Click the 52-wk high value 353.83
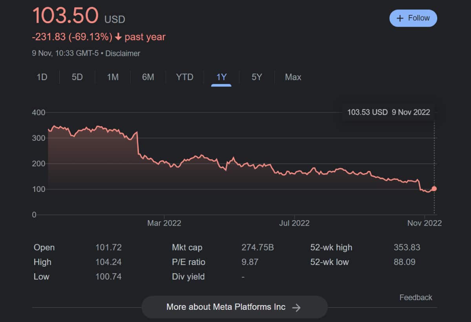The height and width of the screenshot is (322, 471). [407, 248]
